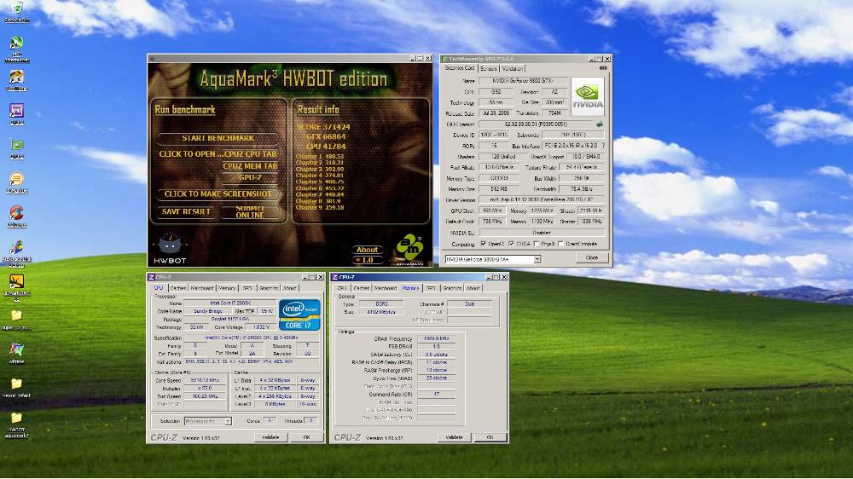Click the camera screenshot icon in GPU-Z
853x479 pixels.
[x=603, y=68]
